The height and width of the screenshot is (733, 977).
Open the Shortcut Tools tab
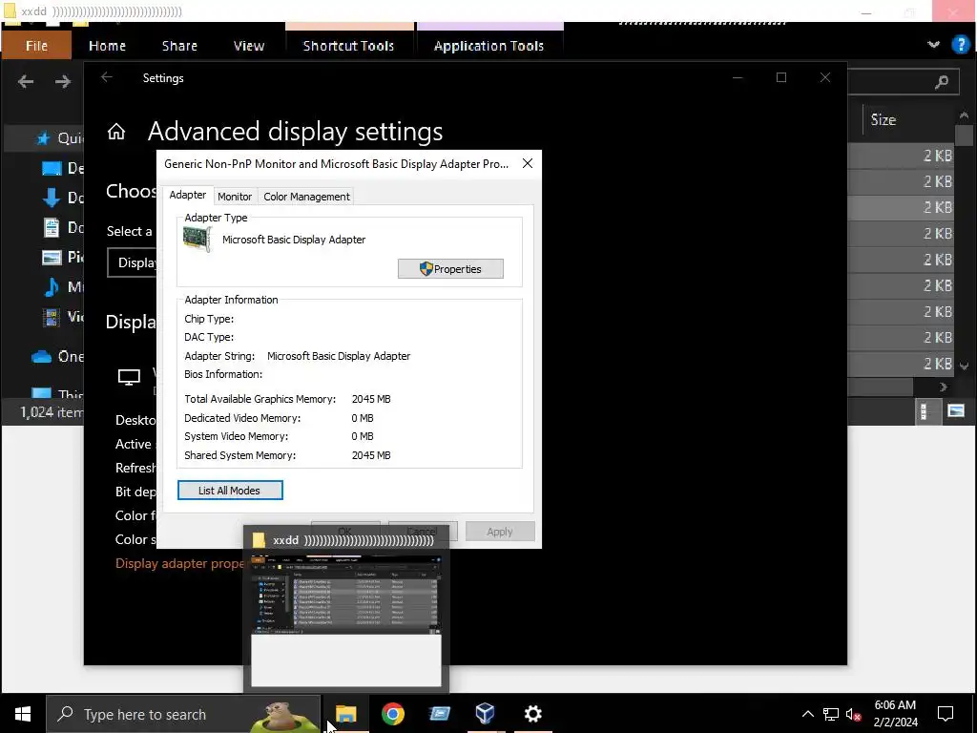tap(348, 46)
